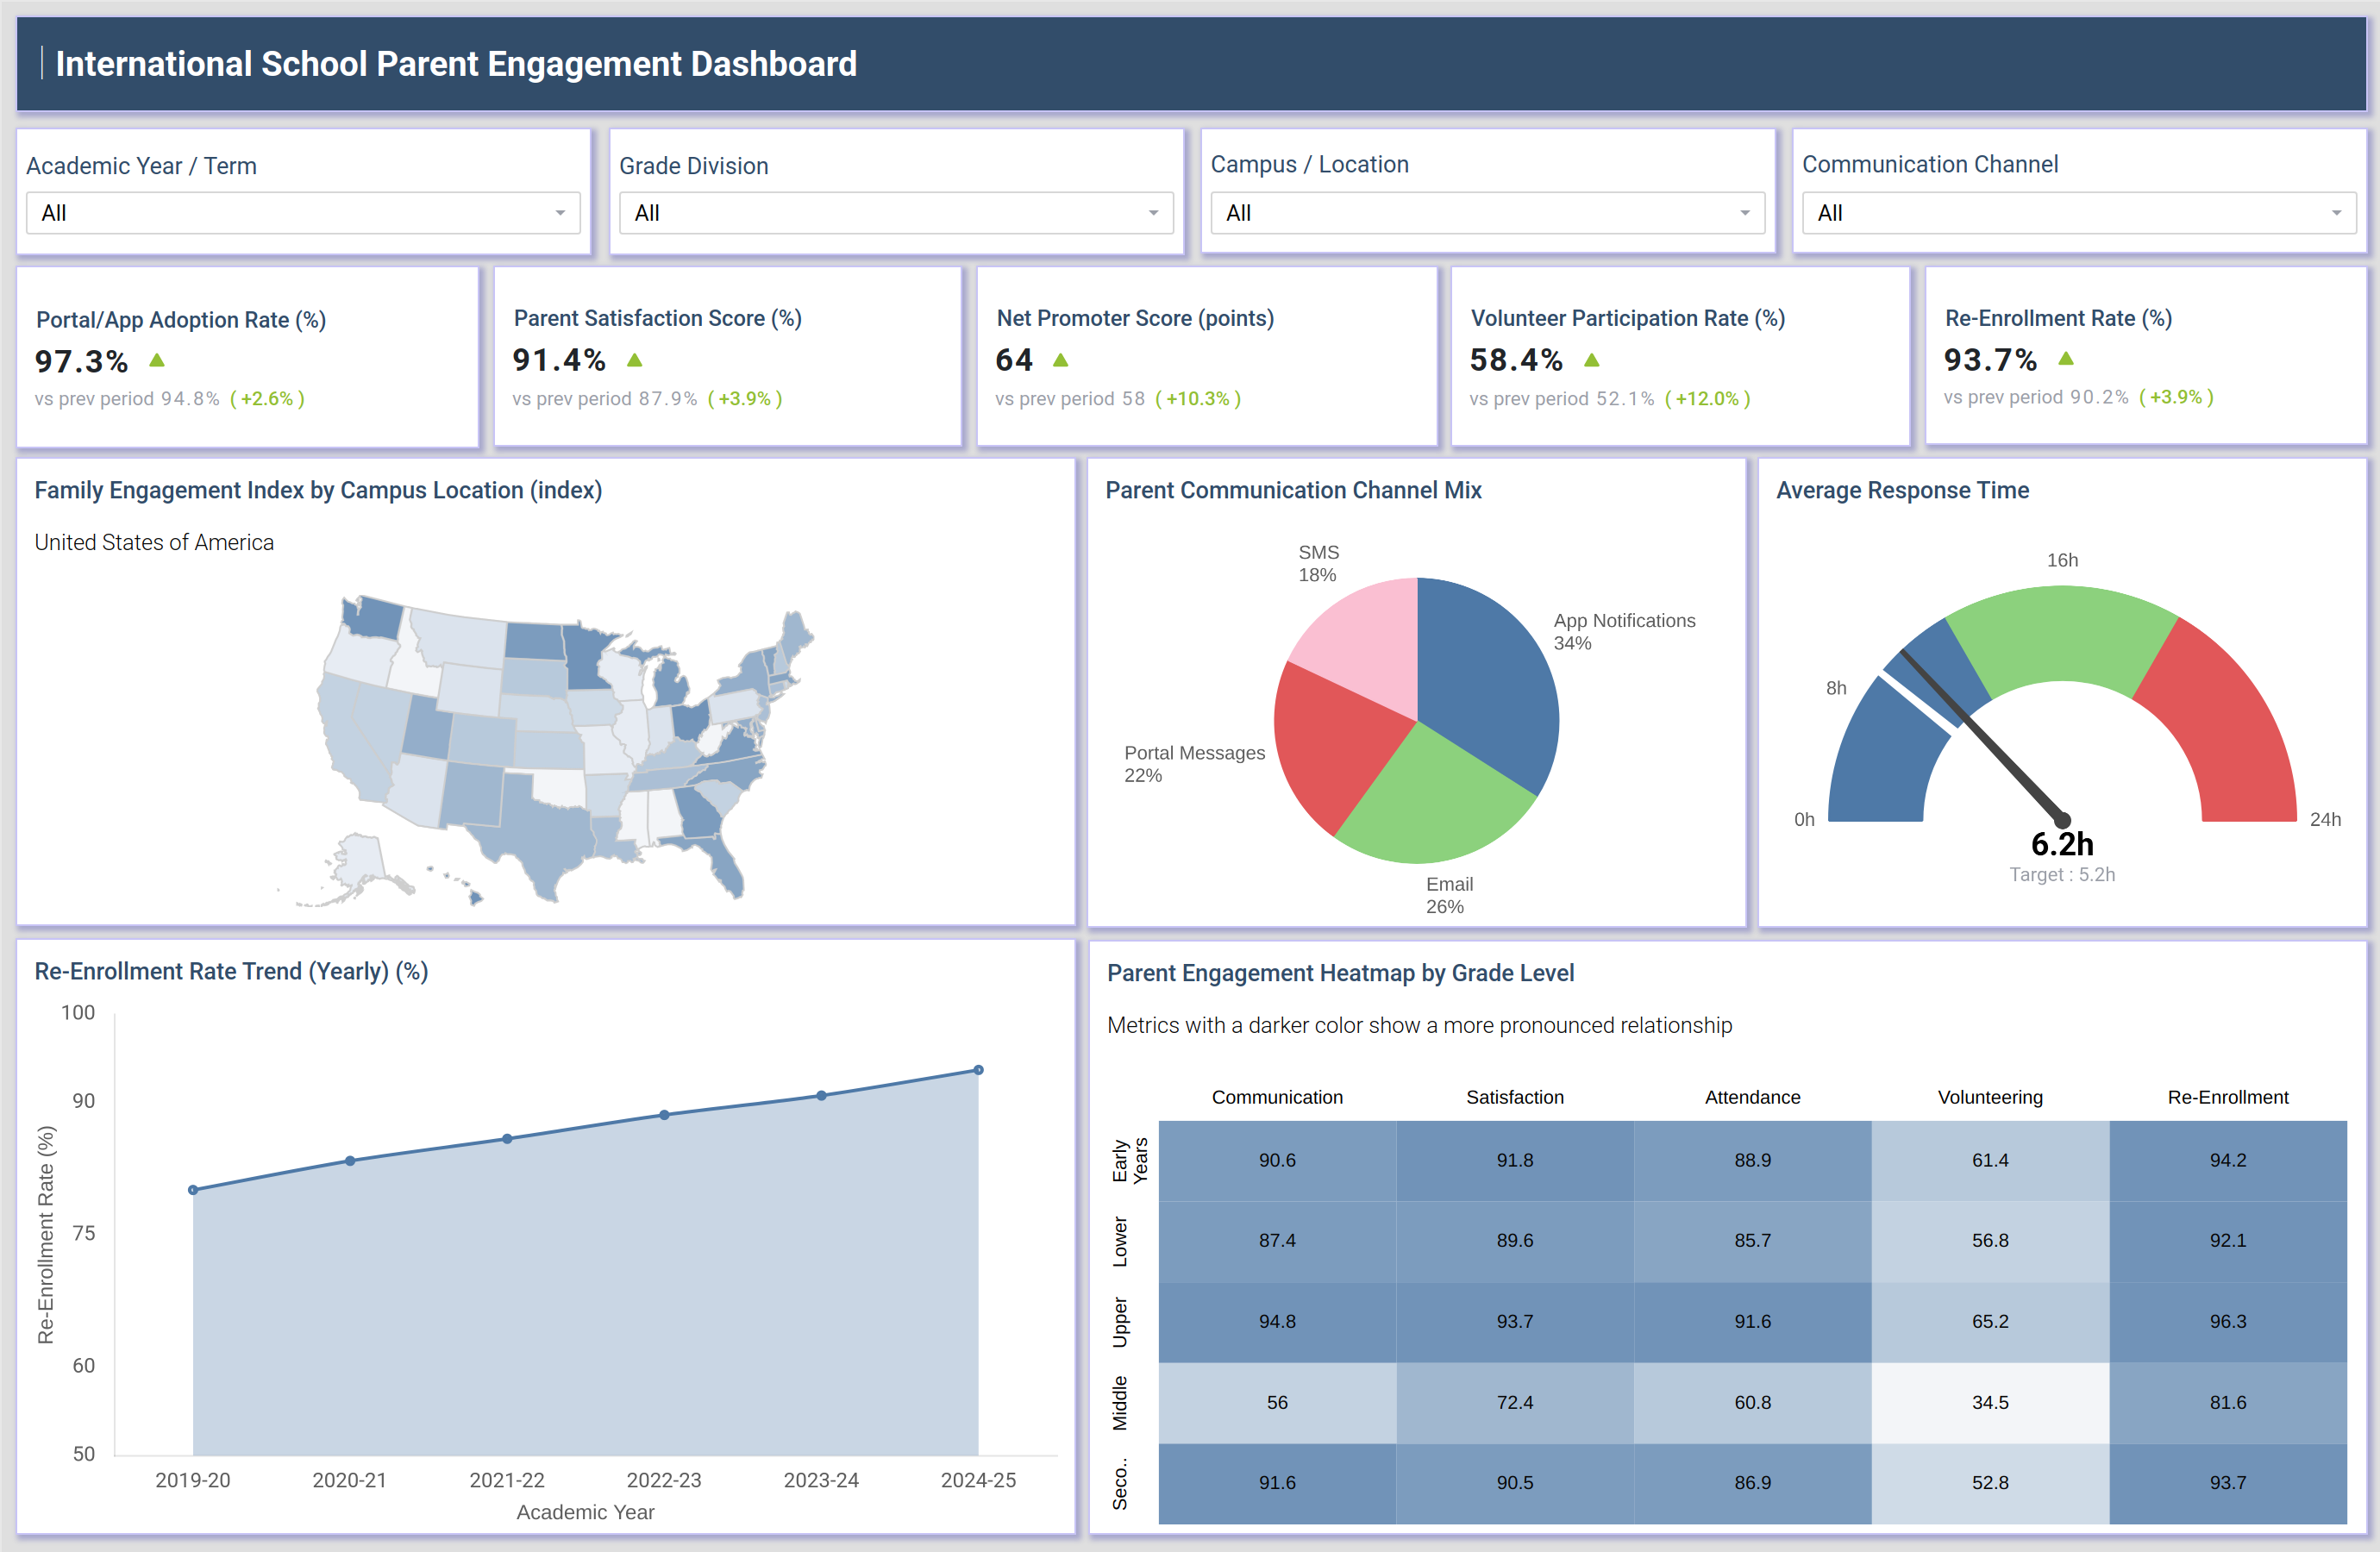This screenshot has height=1552, width=2380.
Task: Click Washington state on the map
Action: (373, 617)
